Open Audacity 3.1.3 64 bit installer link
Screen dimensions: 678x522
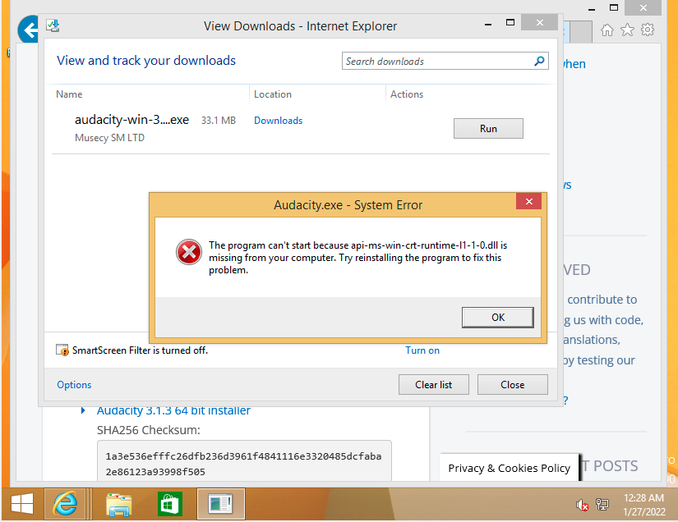pos(173,410)
